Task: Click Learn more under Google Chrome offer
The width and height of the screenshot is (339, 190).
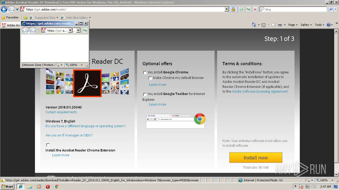Action: click(158, 85)
